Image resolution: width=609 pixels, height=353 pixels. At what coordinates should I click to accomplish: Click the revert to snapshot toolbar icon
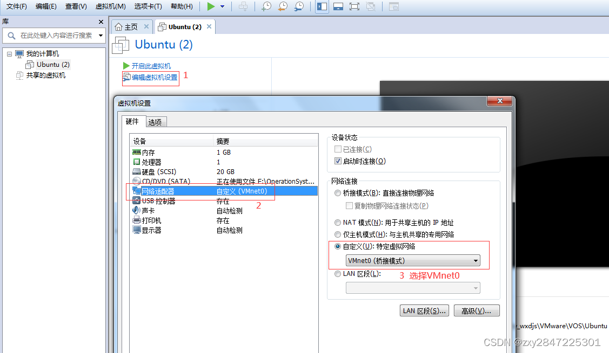click(x=283, y=6)
